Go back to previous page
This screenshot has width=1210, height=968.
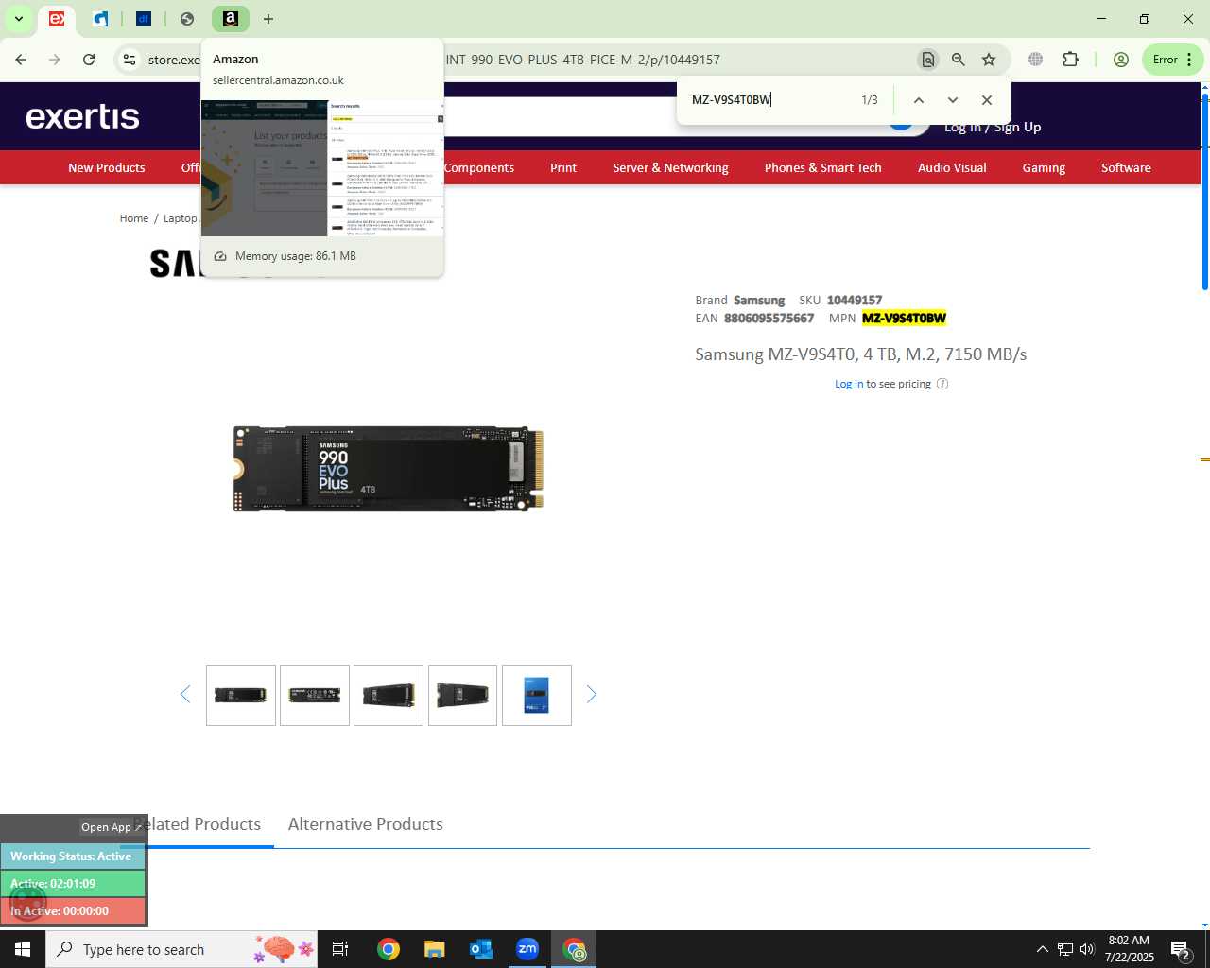pos(21,60)
